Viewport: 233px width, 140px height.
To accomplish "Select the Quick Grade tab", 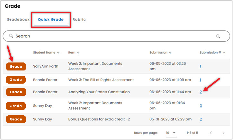I will [51, 20].
